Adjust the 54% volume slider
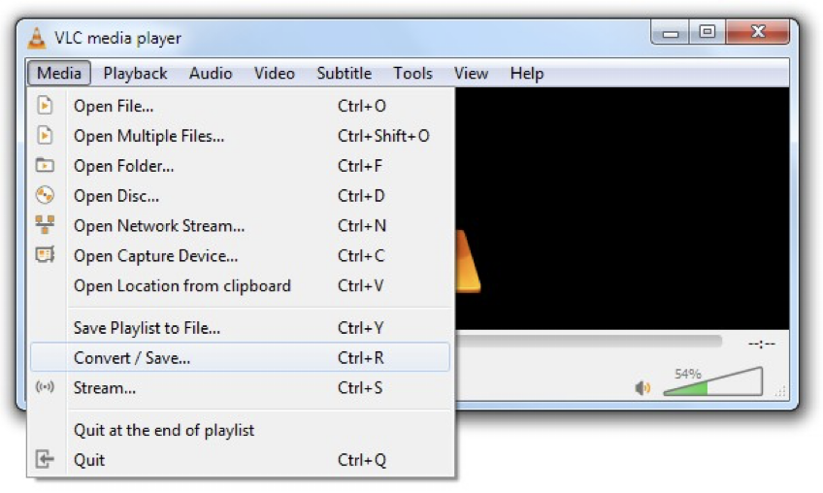The image size is (823, 493). point(712,381)
